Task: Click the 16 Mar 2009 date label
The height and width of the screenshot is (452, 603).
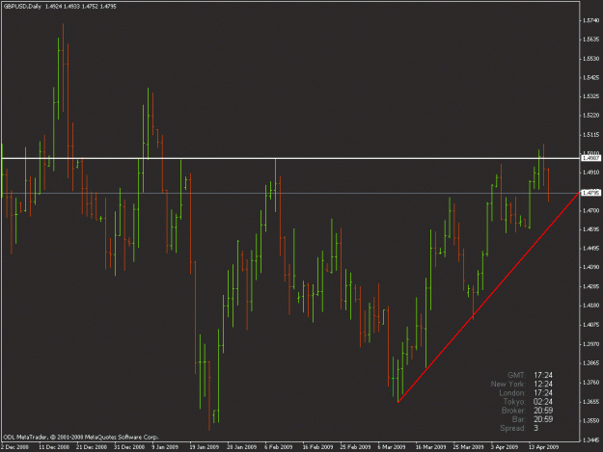Action: (430, 447)
